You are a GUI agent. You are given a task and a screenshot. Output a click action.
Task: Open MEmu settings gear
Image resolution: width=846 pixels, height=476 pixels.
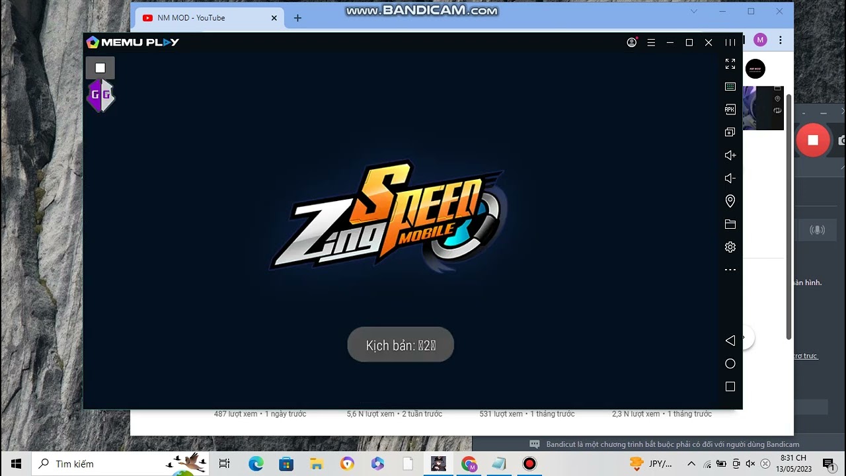pyautogui.click(x=730, y=247)
